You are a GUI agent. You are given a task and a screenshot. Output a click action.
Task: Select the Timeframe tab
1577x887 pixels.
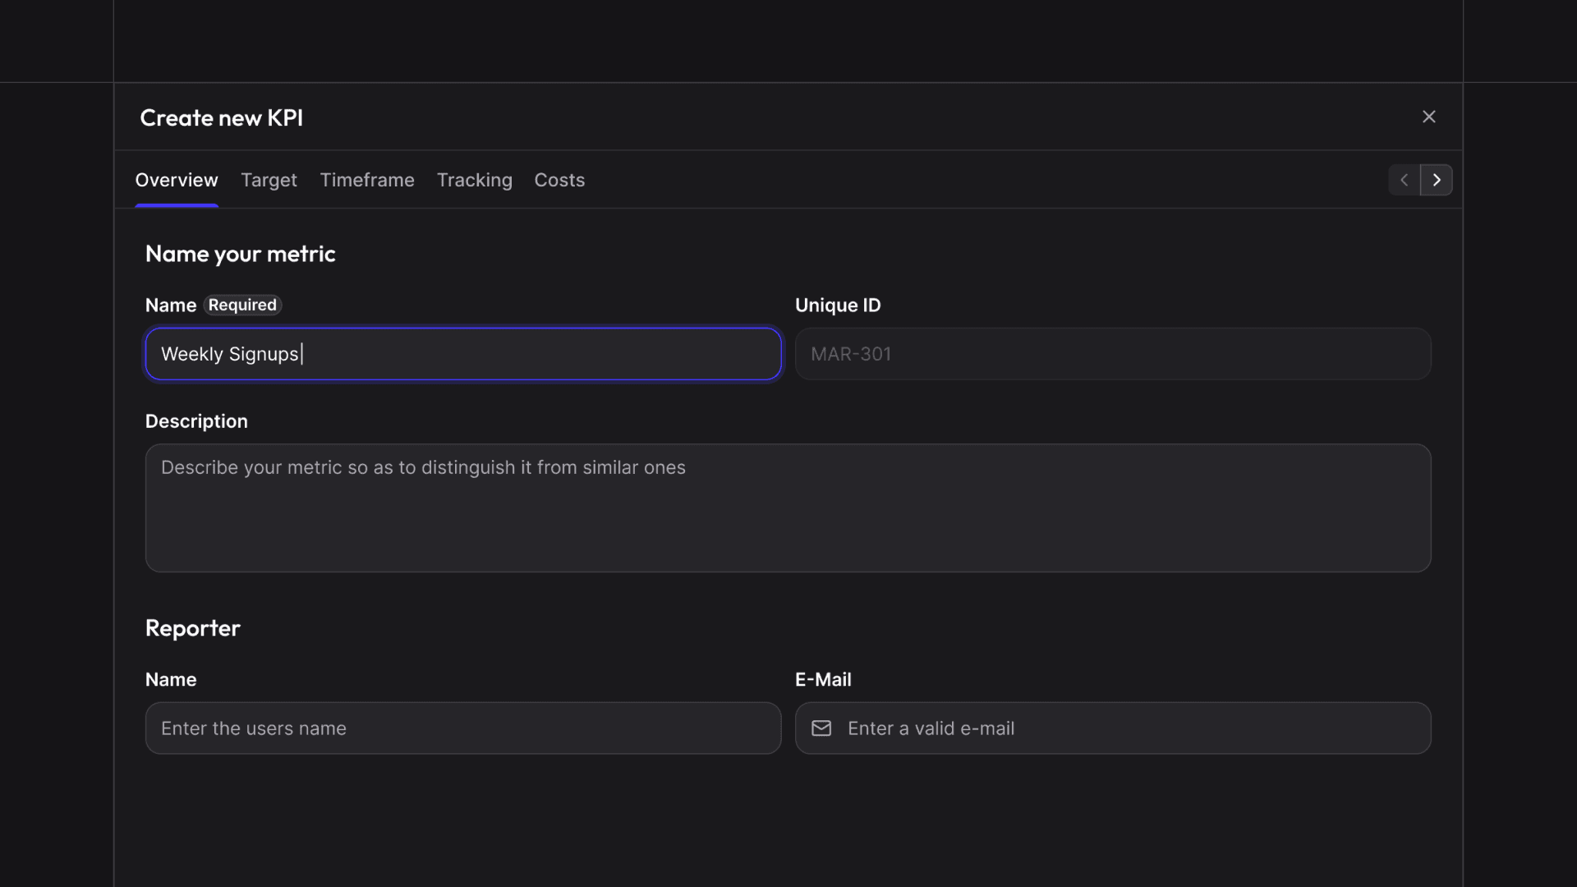(x=367, y=180)
